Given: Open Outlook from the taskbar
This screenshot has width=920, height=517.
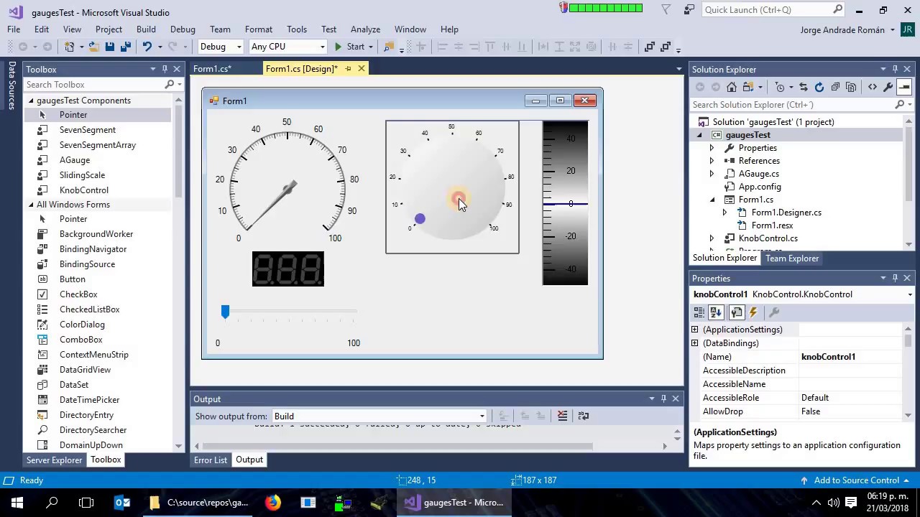Looking at the screenshot, I should click(x=122, y=503).
